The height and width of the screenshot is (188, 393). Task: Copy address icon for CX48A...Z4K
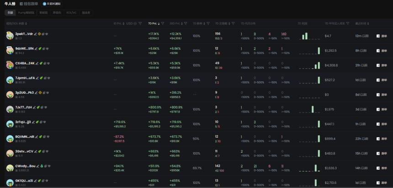(x=45, y=64)
